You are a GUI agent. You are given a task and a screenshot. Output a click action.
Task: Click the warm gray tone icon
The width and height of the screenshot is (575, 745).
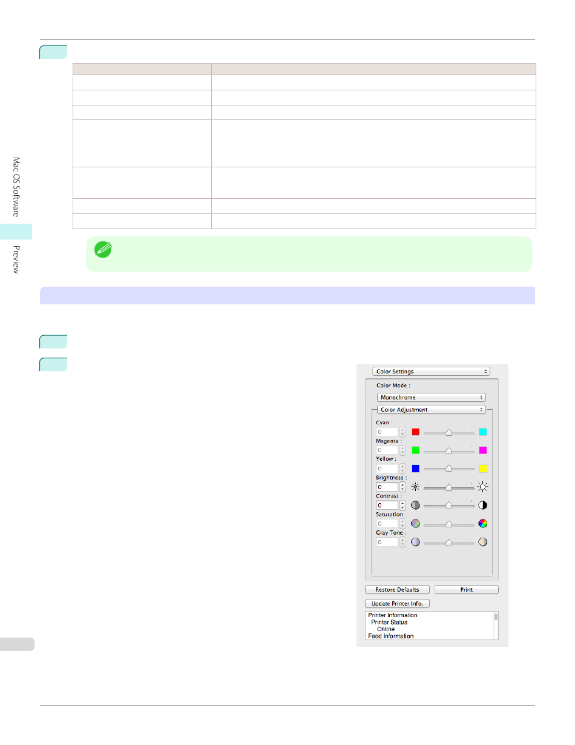pos(483,542)
